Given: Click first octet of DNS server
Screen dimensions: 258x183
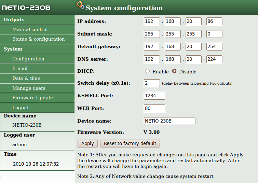Looking at the screenshot, I should [x=152, y=59].
